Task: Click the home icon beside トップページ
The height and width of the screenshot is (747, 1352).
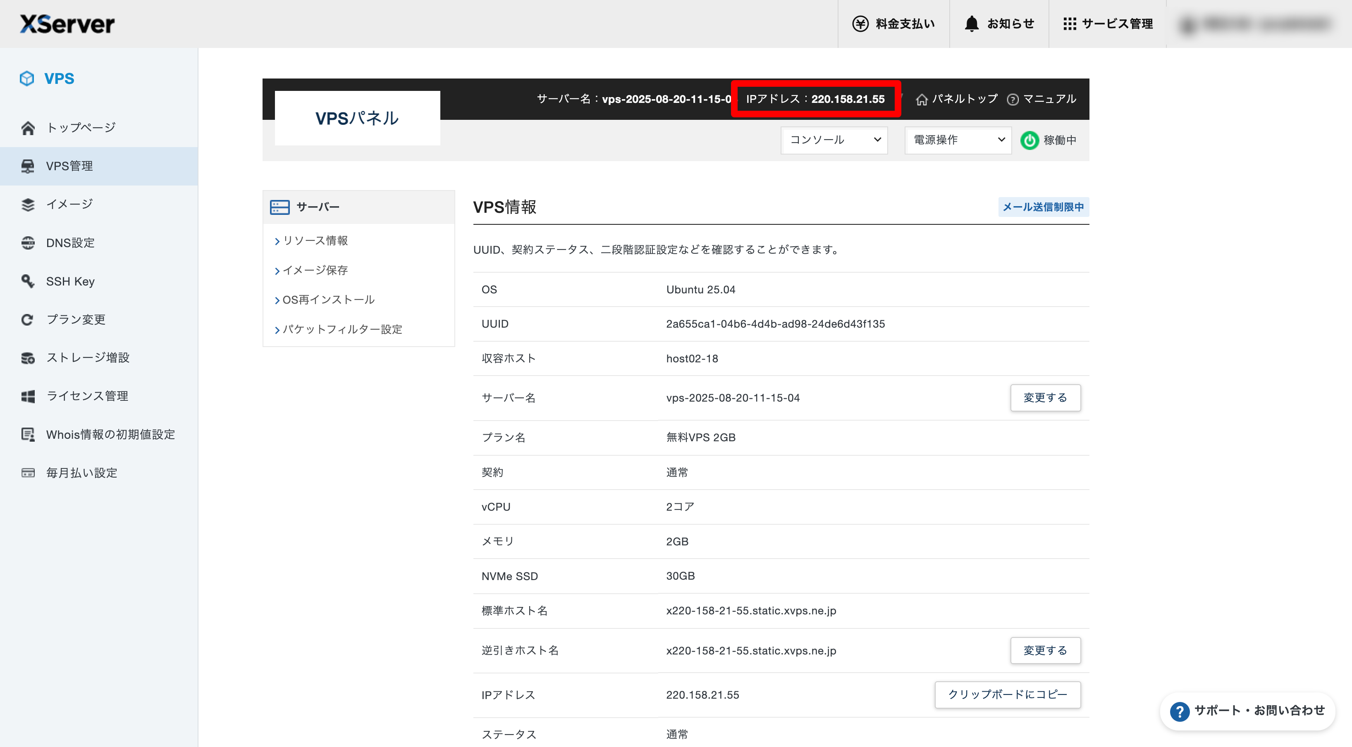Action: 28,128
